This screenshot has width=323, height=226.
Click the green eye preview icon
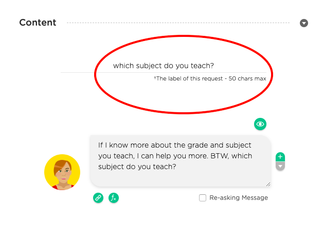click(x=260, y=124)
